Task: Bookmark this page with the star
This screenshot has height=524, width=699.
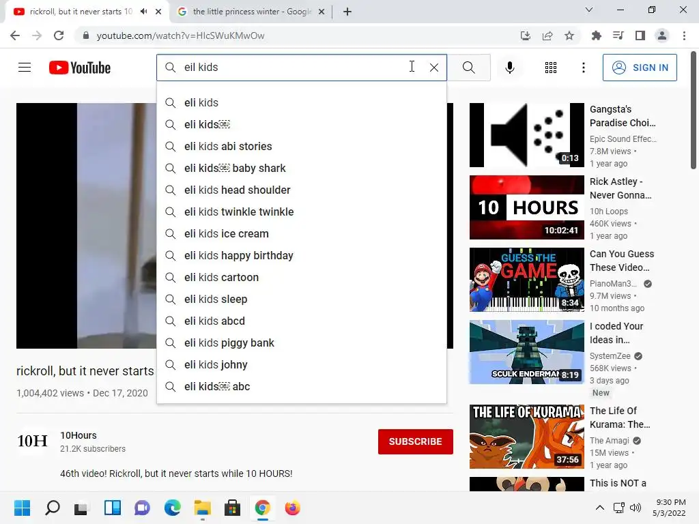Action: click(569, 35)
